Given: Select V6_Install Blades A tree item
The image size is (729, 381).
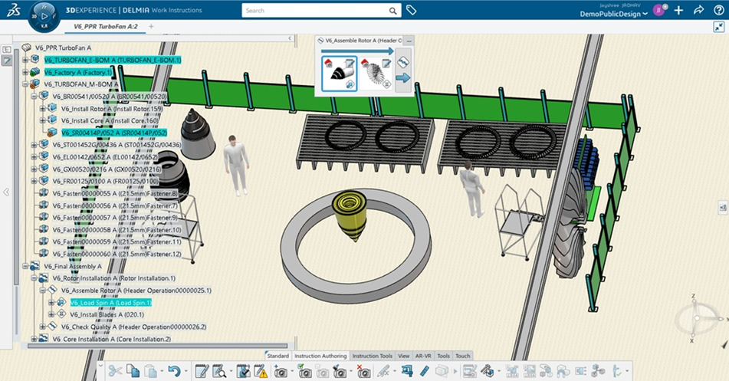Looking at the screenshot, I should tap(106, 314).
